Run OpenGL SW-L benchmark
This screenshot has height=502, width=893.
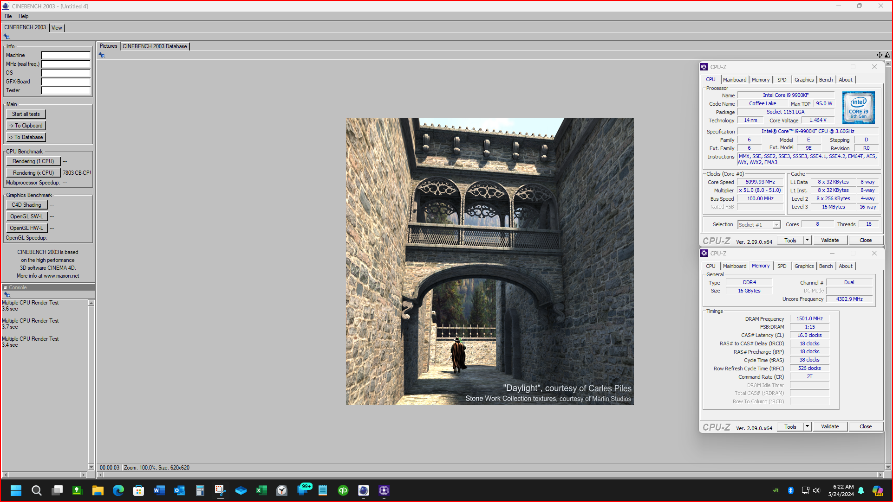[x=26, y=216]
